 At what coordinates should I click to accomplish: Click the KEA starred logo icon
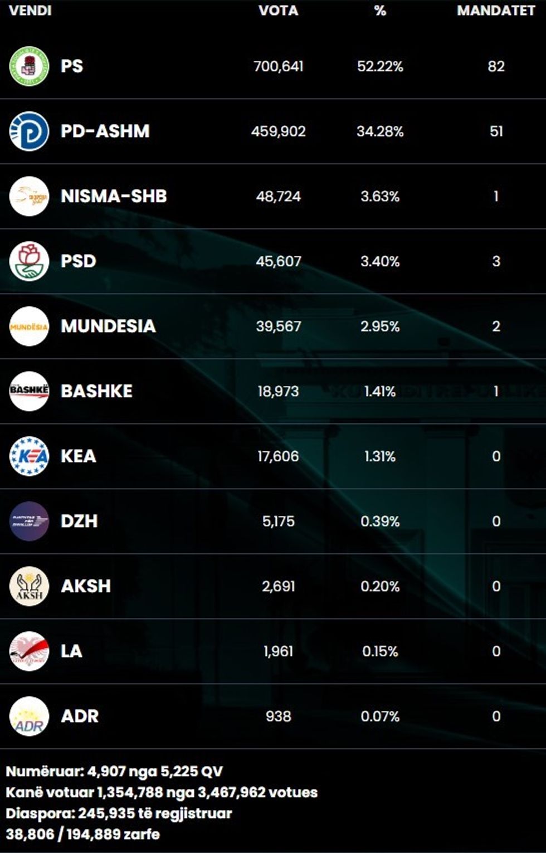coord(29,456)
